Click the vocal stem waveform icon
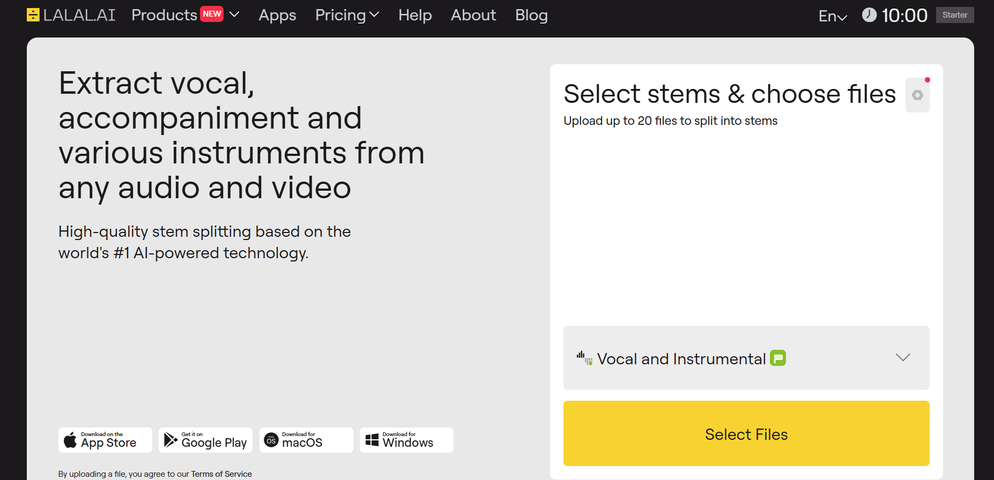994x480 pixels. coord(584,358)
